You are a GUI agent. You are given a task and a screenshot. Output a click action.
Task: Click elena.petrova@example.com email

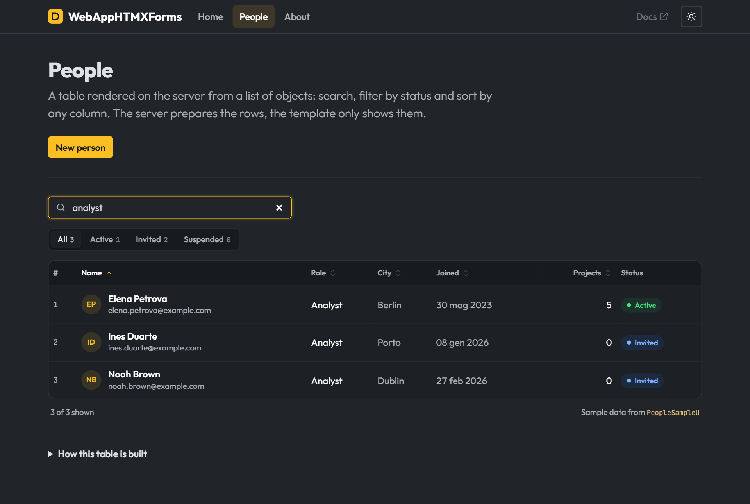pyautogui.click(x=159, y=311)
